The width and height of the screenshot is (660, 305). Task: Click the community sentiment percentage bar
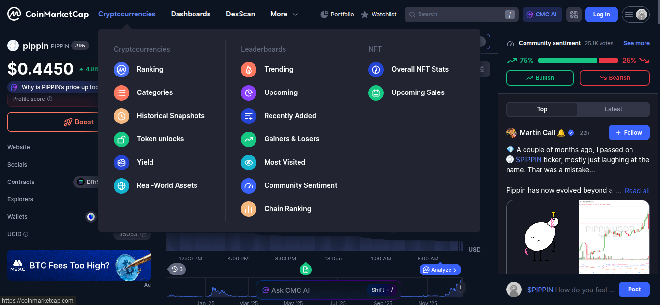pos(578,61)
